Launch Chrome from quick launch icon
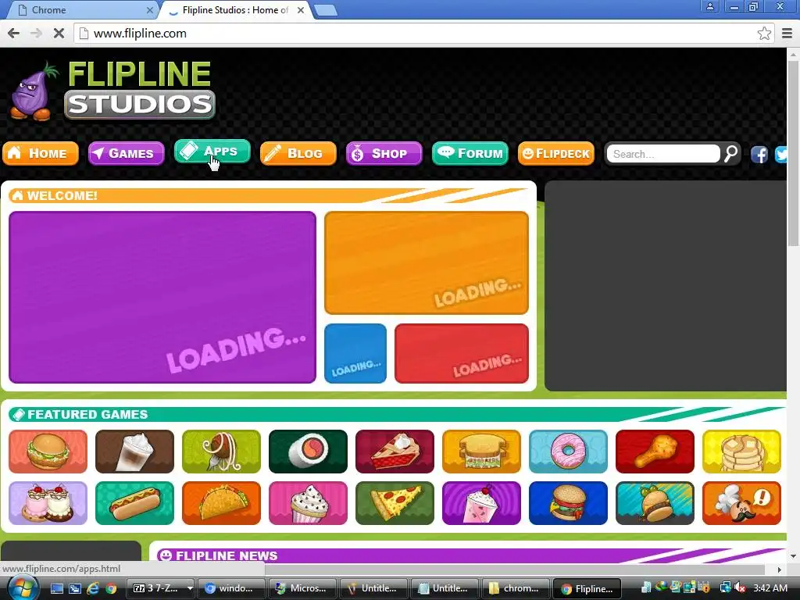Screen dimensions: 800x600 [111, 588]
